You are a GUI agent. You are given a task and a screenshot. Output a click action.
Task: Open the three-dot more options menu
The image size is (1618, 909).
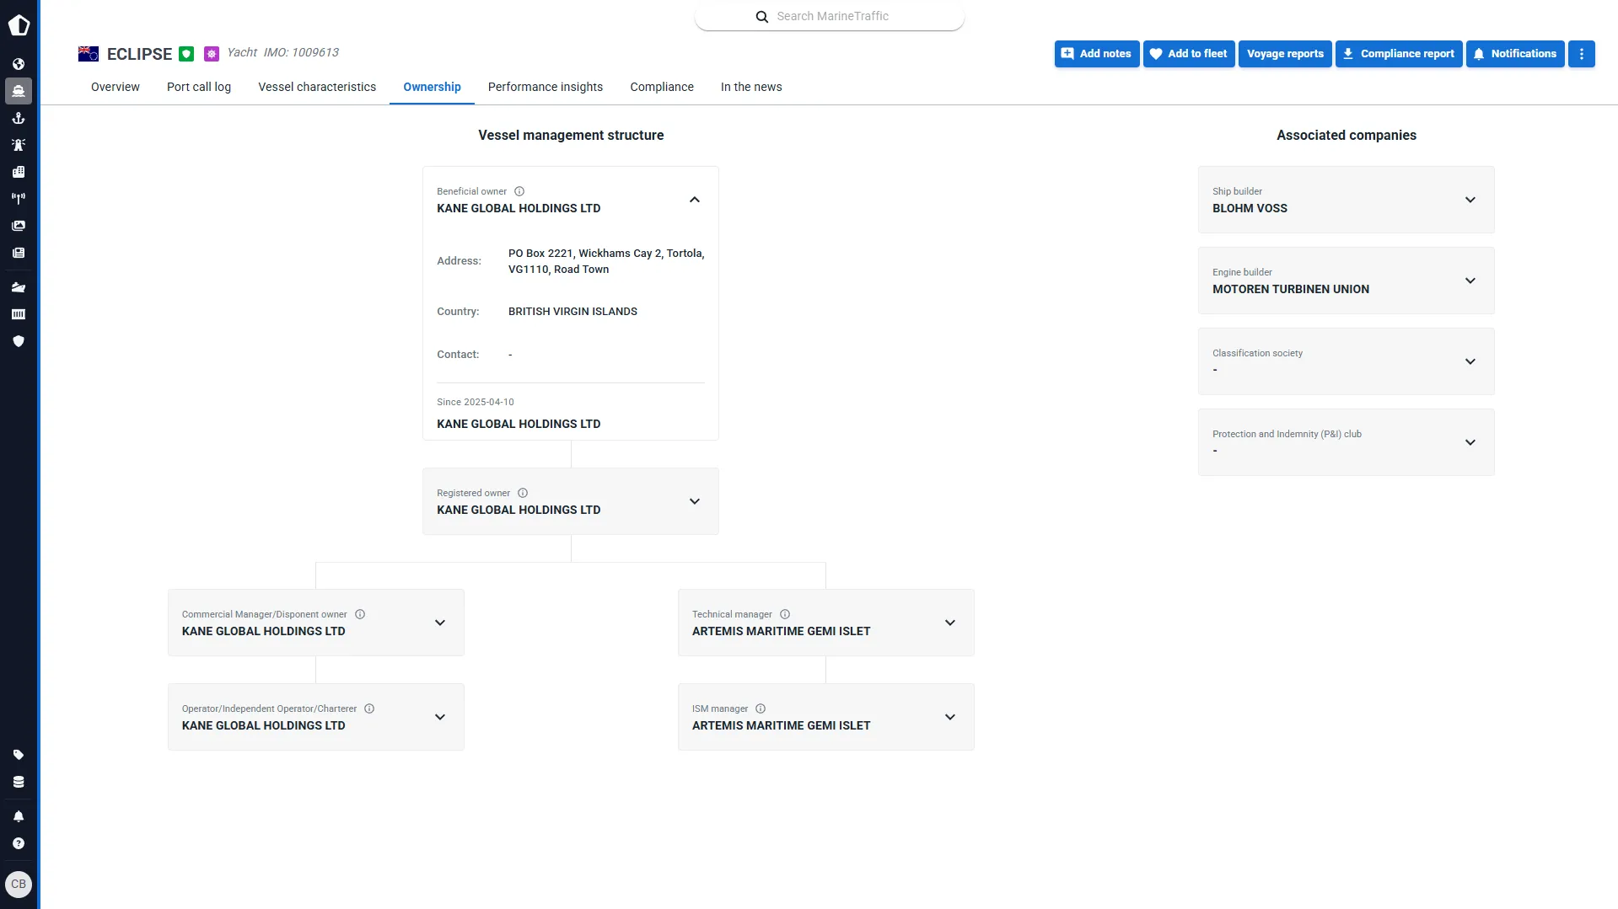[x=1582, y=54]
